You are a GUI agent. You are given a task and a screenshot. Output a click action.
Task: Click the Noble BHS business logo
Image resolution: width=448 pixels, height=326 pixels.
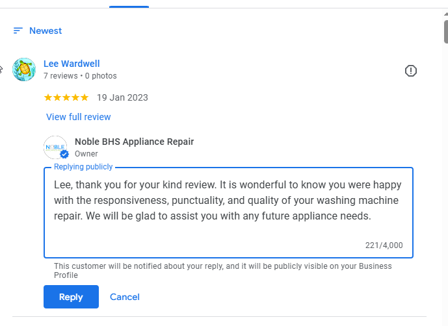(55, 147)
